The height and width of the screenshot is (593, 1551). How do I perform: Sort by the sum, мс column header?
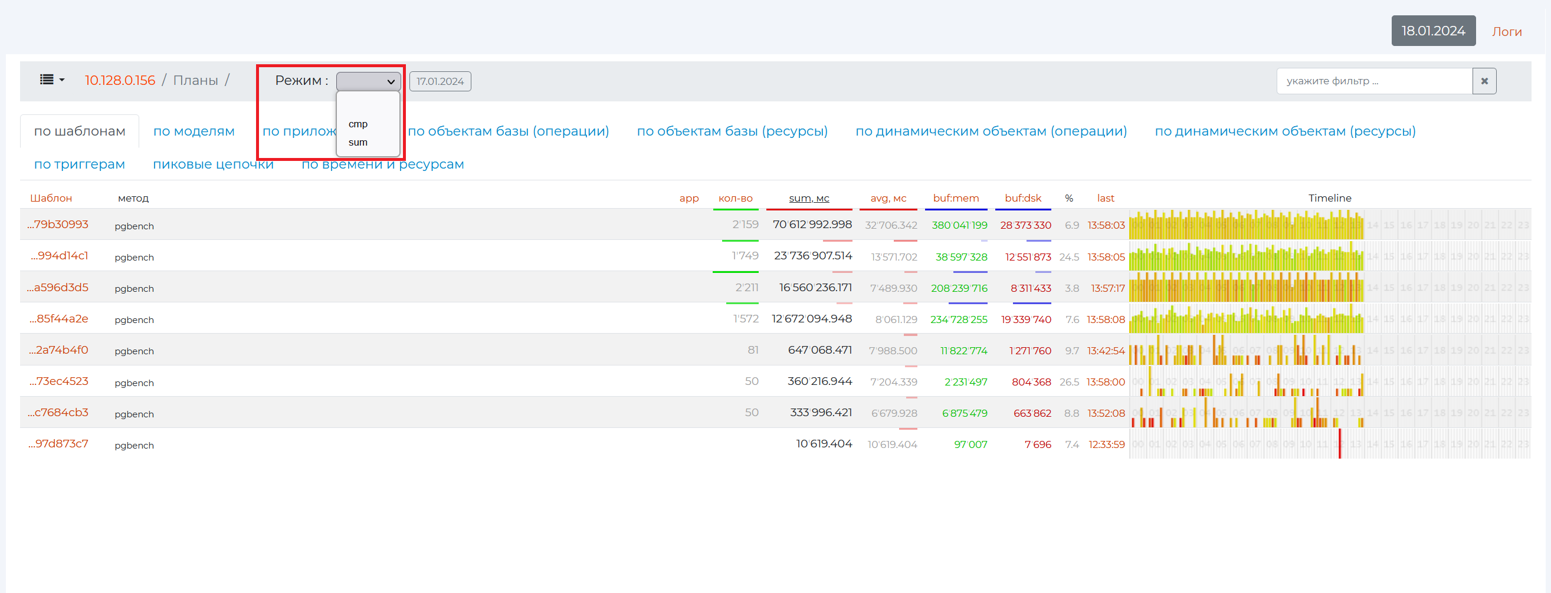point(809,198)
